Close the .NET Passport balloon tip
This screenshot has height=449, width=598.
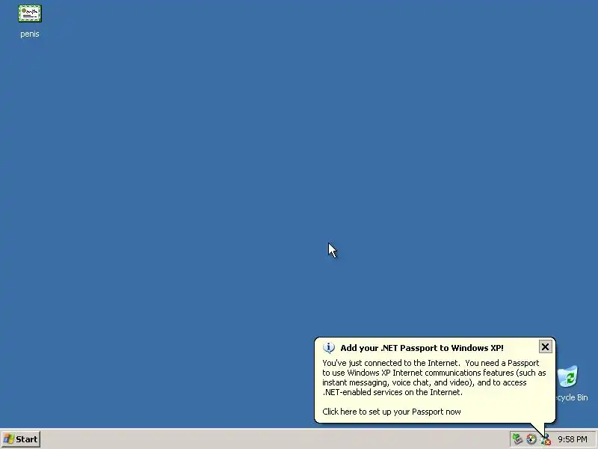[546, 346]
